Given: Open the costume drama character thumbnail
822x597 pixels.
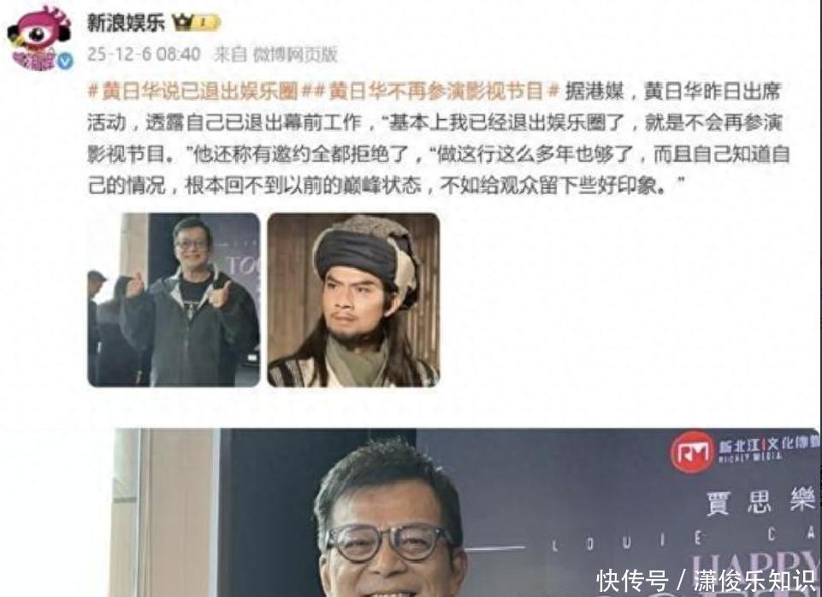Looking at the screenshot, I should coord(353,300).
